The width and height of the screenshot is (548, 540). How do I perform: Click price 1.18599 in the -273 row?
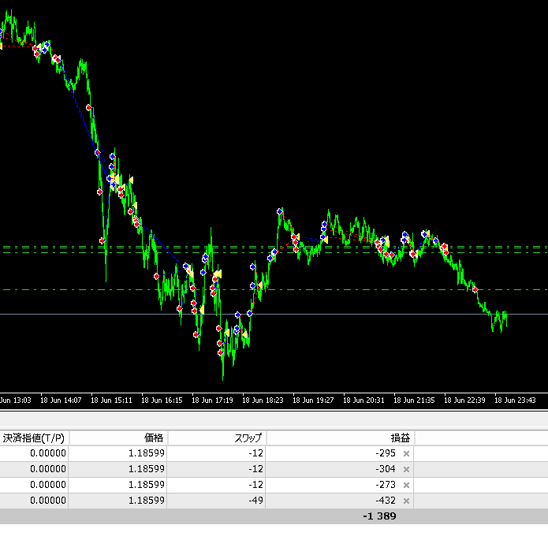pyautogui.click(x=147, y=485)
